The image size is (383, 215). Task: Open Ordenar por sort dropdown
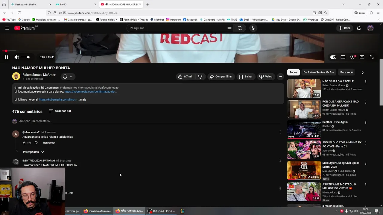[60, 111]
